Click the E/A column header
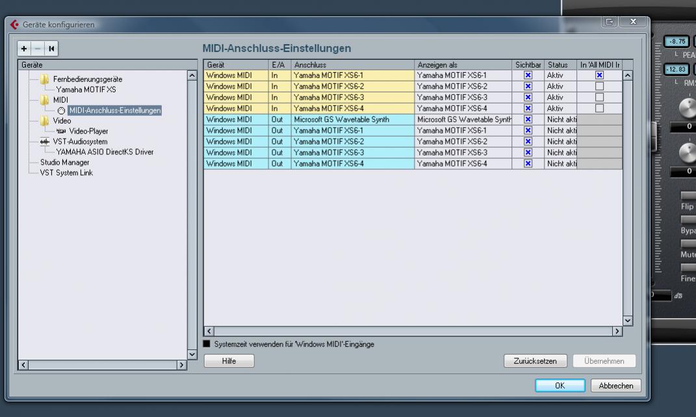 click(x=280, y=65)
